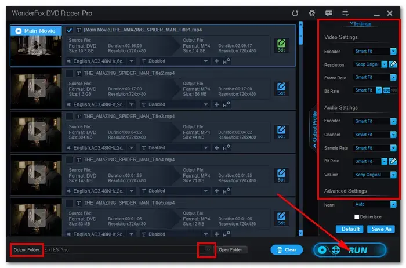
Task: Open hardcode subtitle settings for Title2
Action: tap(227, 104)
